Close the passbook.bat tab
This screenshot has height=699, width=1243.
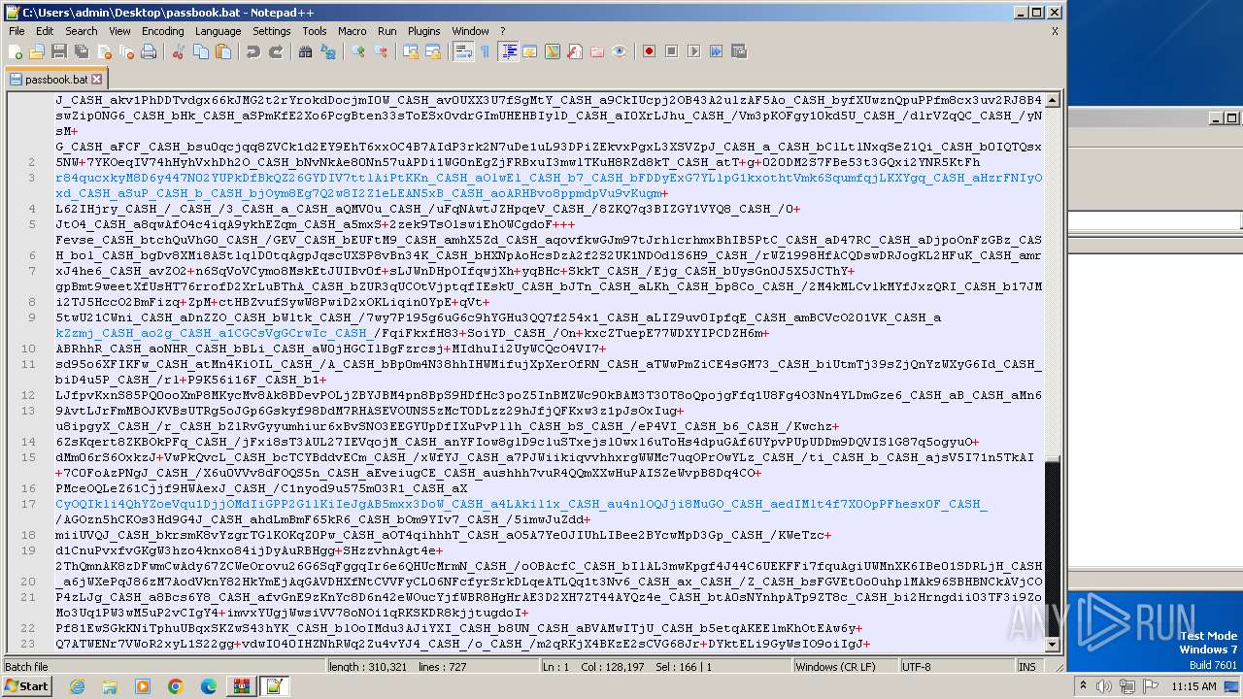point(97,80)
